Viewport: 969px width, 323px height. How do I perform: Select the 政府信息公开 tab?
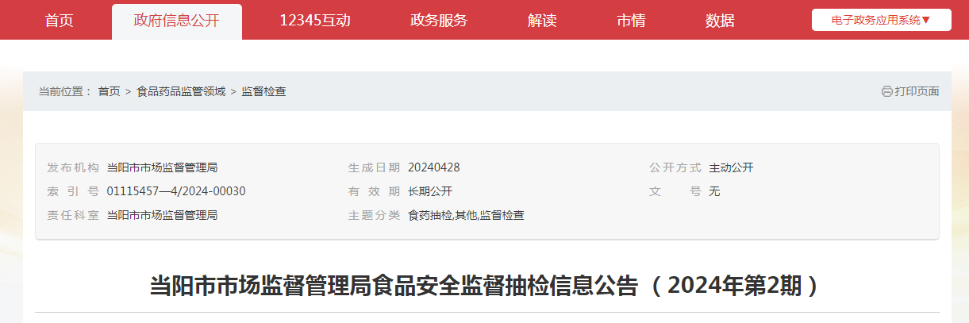(176, 21)
